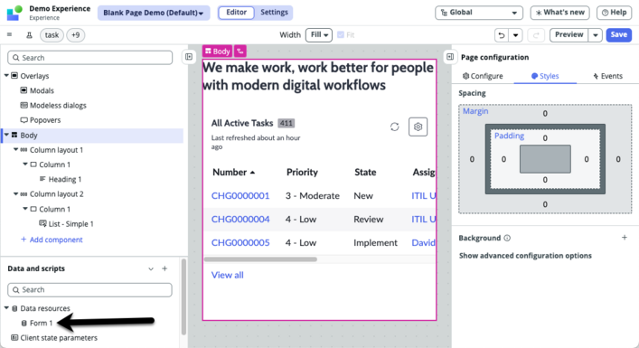Collapse Column layout 2 node
The height and width of the screenshot is (348, 639).
pyautogui.click(x=16, y=194)
